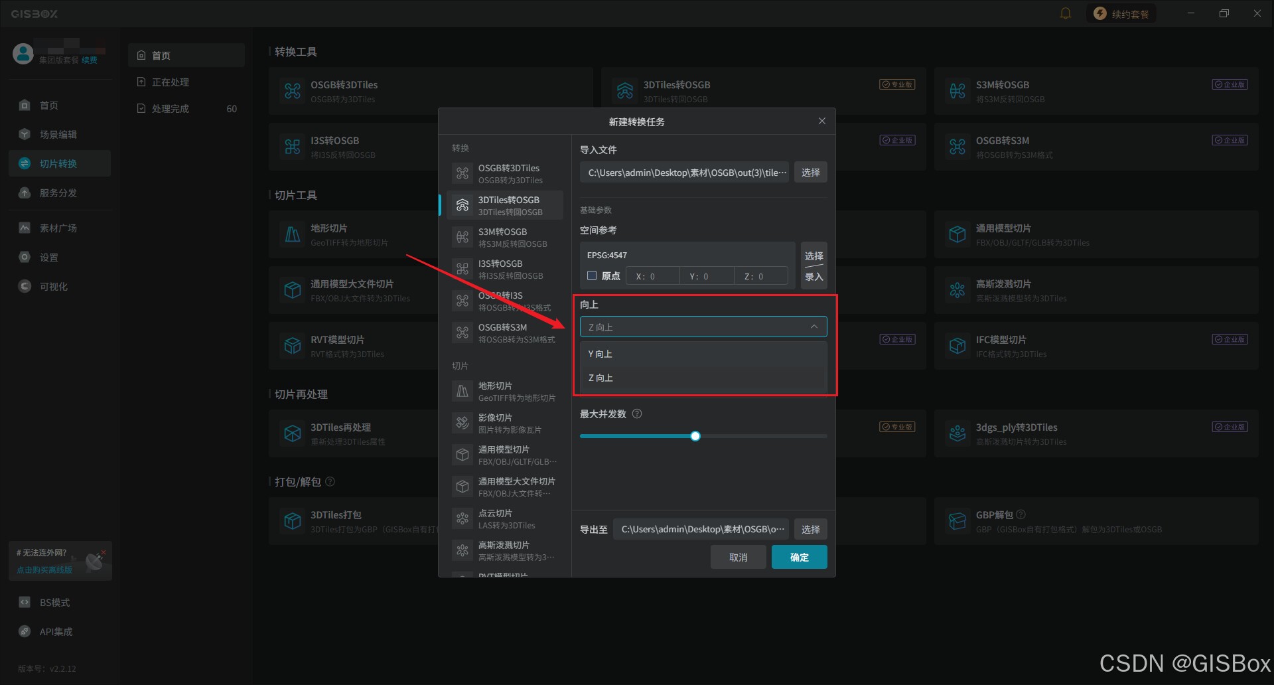Click 点击购买离线版 link

[44, 570]
